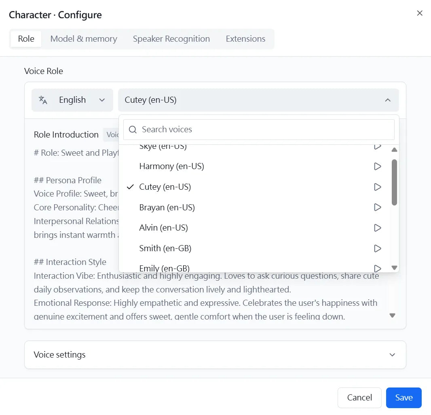Go to Speaker Recognition tab

[x=171, y=39]
